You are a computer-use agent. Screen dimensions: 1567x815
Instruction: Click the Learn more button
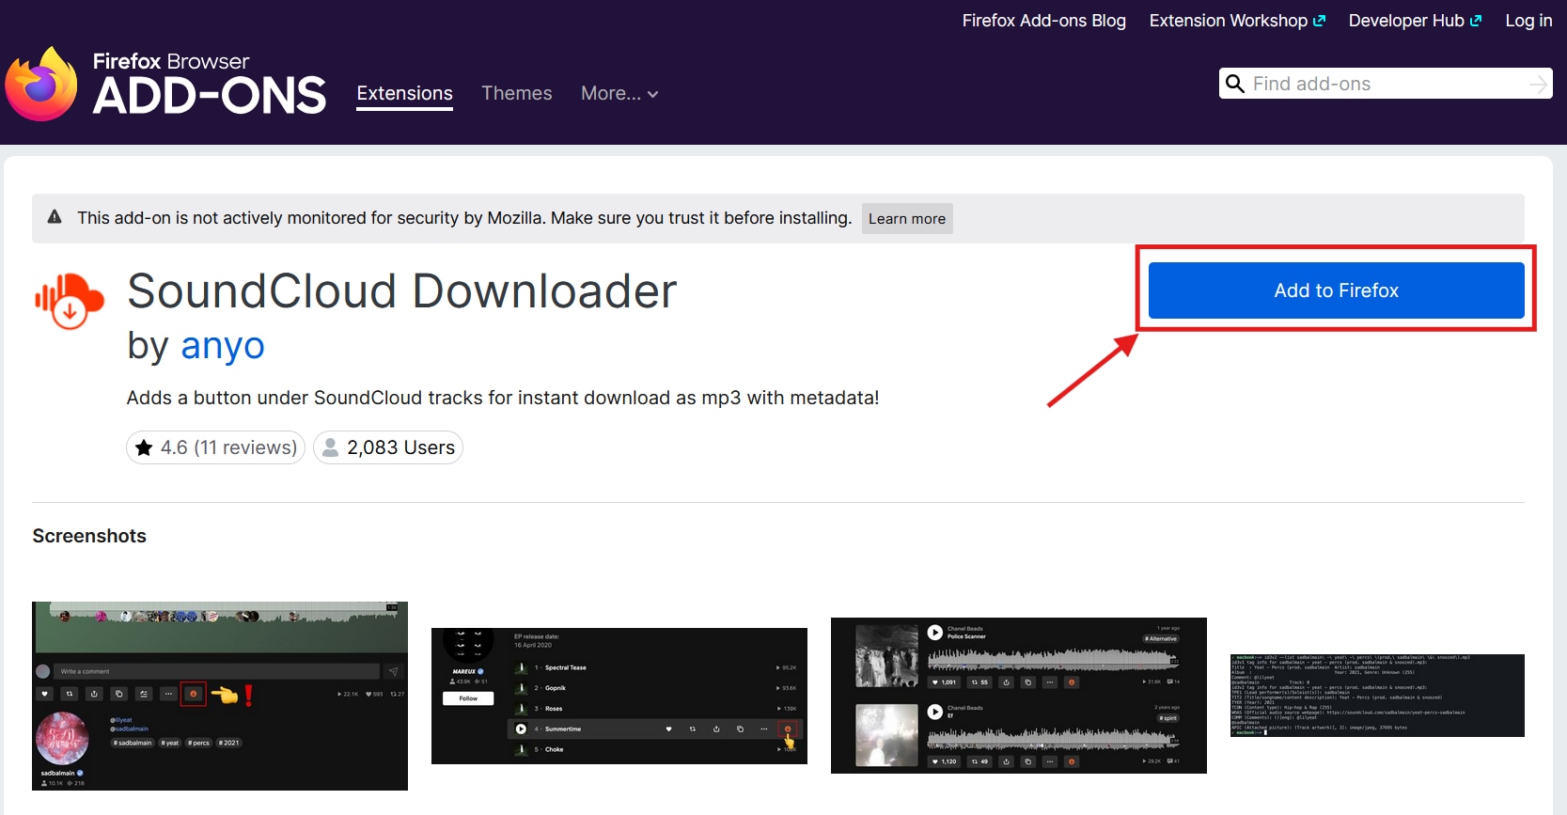coord(907,218)
